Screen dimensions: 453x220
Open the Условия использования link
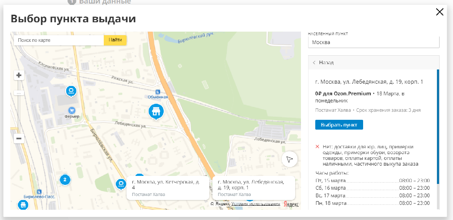(x=256, y=204)
